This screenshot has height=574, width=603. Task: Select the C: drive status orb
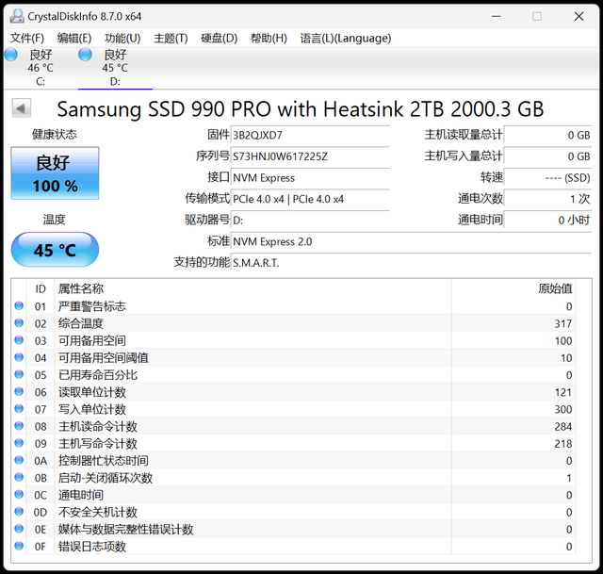pos(11,55)
